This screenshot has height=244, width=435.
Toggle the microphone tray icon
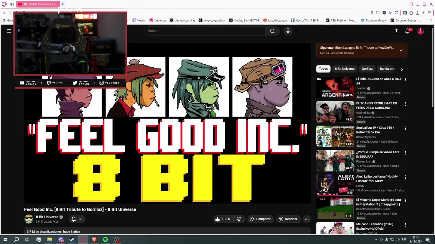point(386,240)
